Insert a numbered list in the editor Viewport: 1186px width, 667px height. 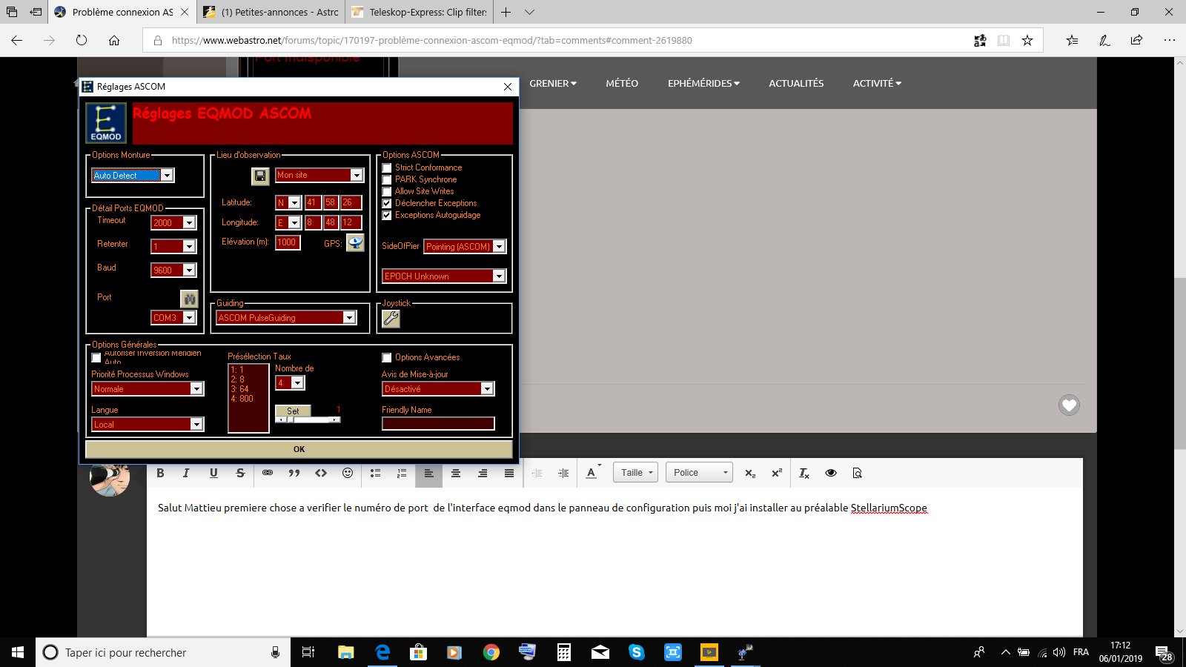[402, 473]
